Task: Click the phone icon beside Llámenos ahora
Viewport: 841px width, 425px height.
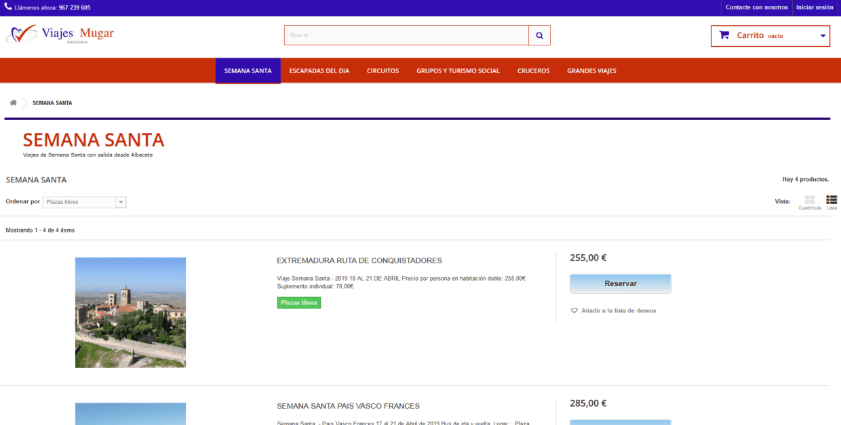Action: pos(8,7)
